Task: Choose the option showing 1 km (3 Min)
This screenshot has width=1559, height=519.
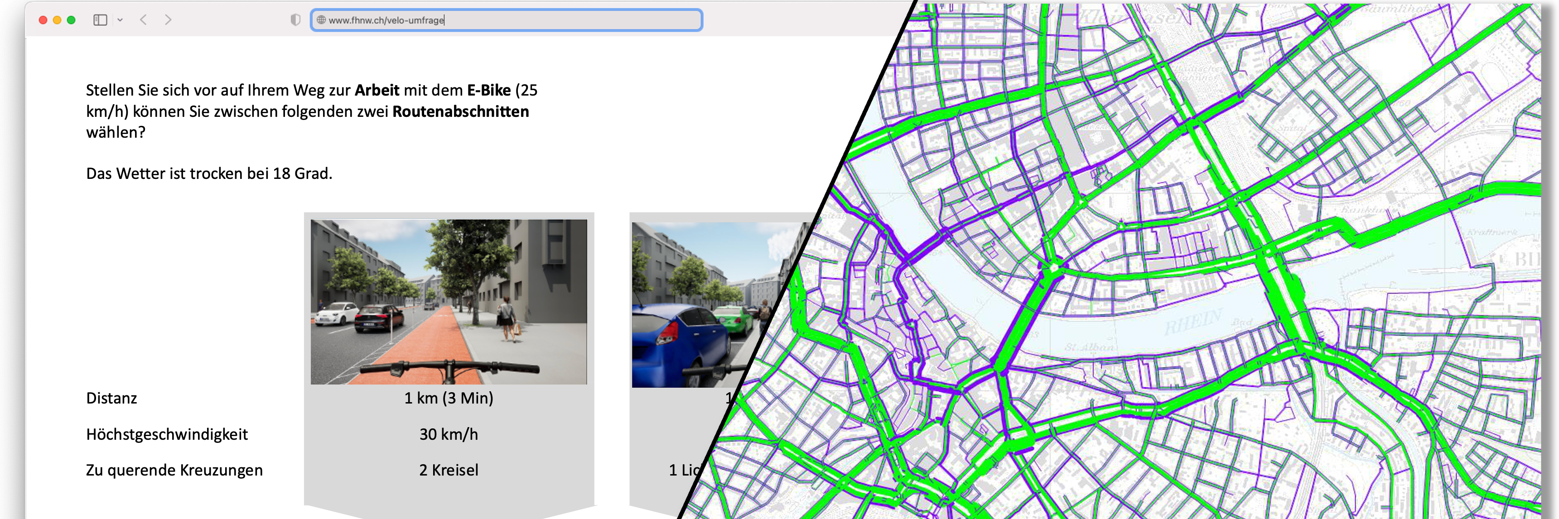Action: (x=449, y=398)
